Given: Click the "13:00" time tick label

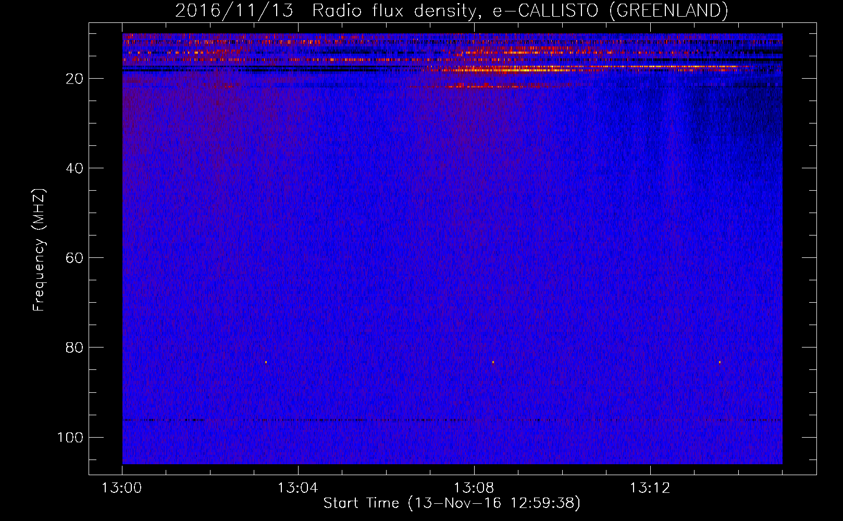Looking at the screenshot, I should point(122,488).
